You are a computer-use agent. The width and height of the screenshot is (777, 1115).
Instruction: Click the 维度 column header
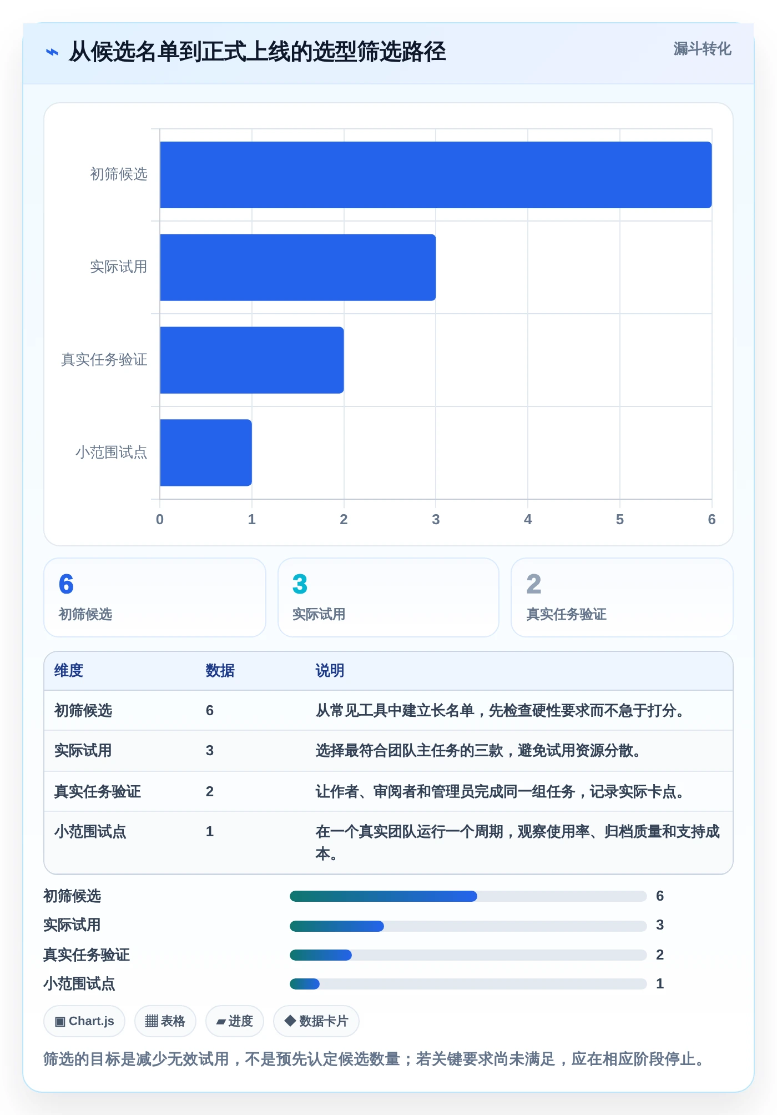pyautogui.click(x=69, y=671)
